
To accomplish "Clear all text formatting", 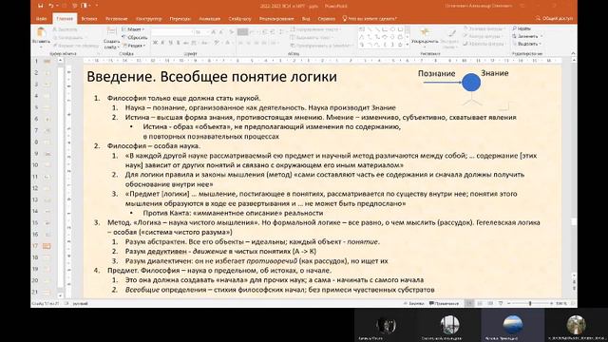I will click(232, 32).
